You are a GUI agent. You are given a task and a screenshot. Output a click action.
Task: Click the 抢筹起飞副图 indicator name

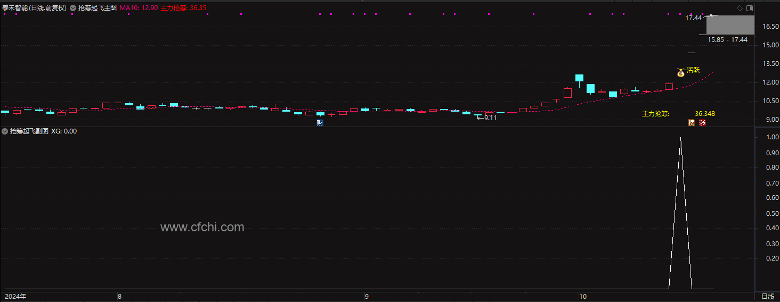tap(29, 131)
